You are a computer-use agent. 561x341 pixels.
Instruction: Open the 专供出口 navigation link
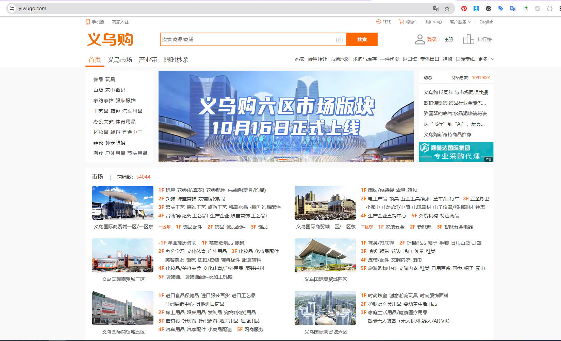[430, 59]
